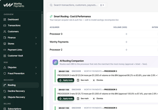This screenshot has height=110, width=158.
Task: Click the sidebar vertical scrollbar
Action: click(x=42, y=55)
